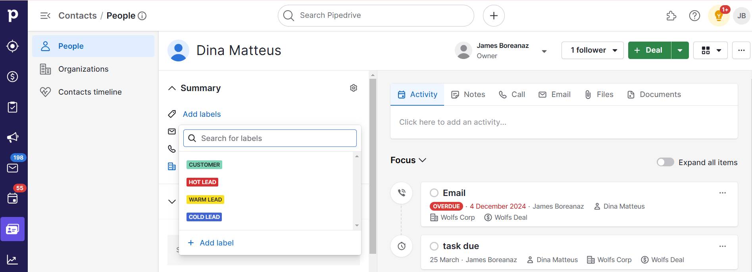Mark the Email activity as done
This screenshot has height=272, width=752.
tap(434, 193)
